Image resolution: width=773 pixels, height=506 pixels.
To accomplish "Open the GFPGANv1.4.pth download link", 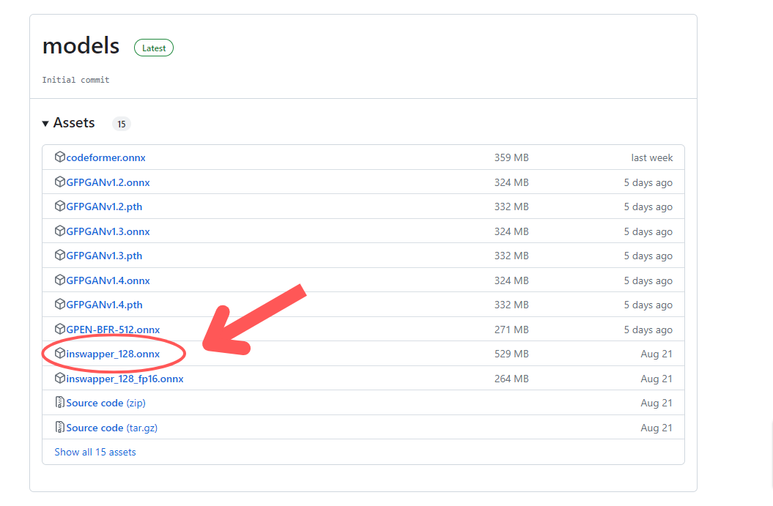I will [x=104, y=305].
